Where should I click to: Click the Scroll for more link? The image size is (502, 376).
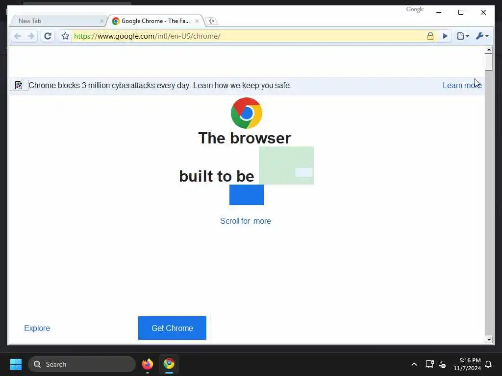(246, 221)
